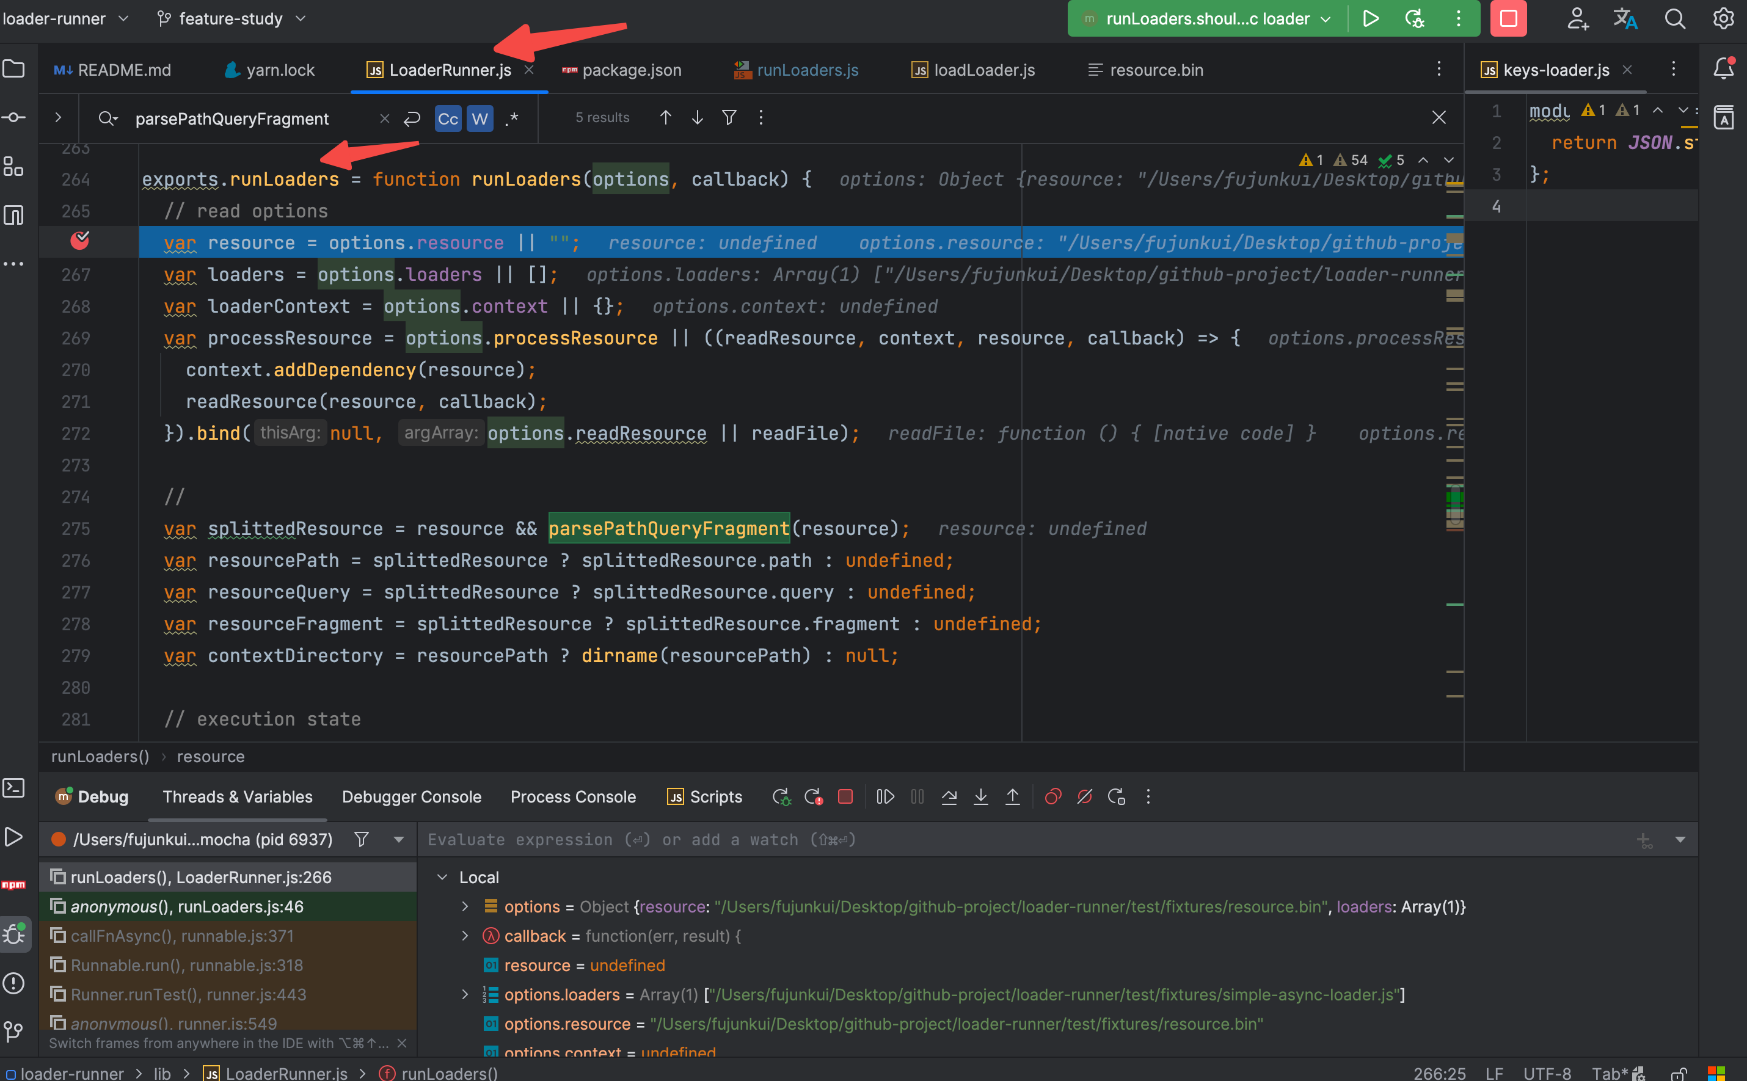Click breakpoint marker on line 266
This screenshot has height=1081, width=1747.
[x=80, y=241]
